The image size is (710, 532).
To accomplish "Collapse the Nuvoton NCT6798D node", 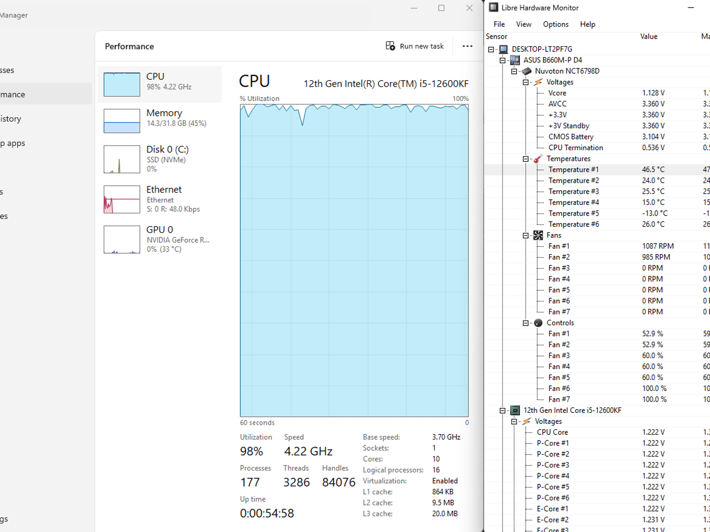I will 514,71.
